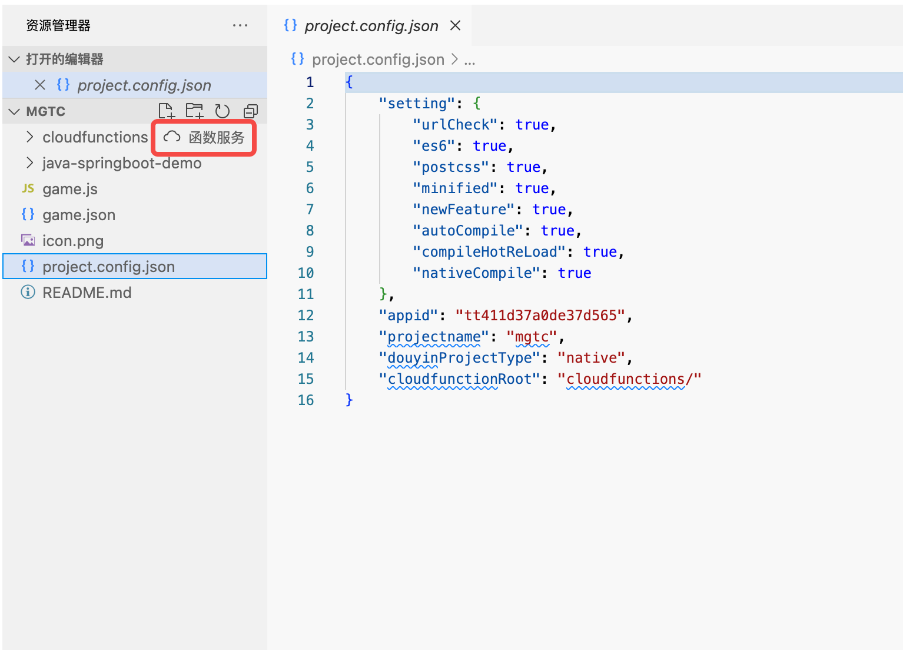Refresh the explorer file tree
Screen dimensions: 903x650
pos(222,111)
